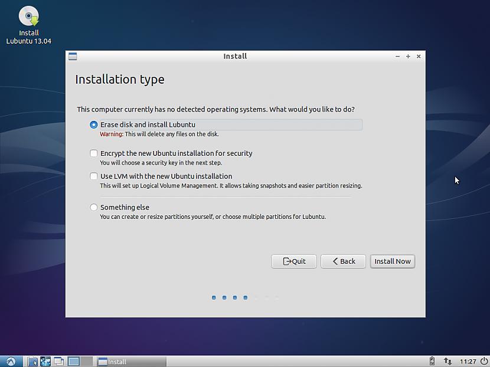Launch the file manager from the taskbar
The height and width of the screenshot is (367, 490).
(32, 362)
